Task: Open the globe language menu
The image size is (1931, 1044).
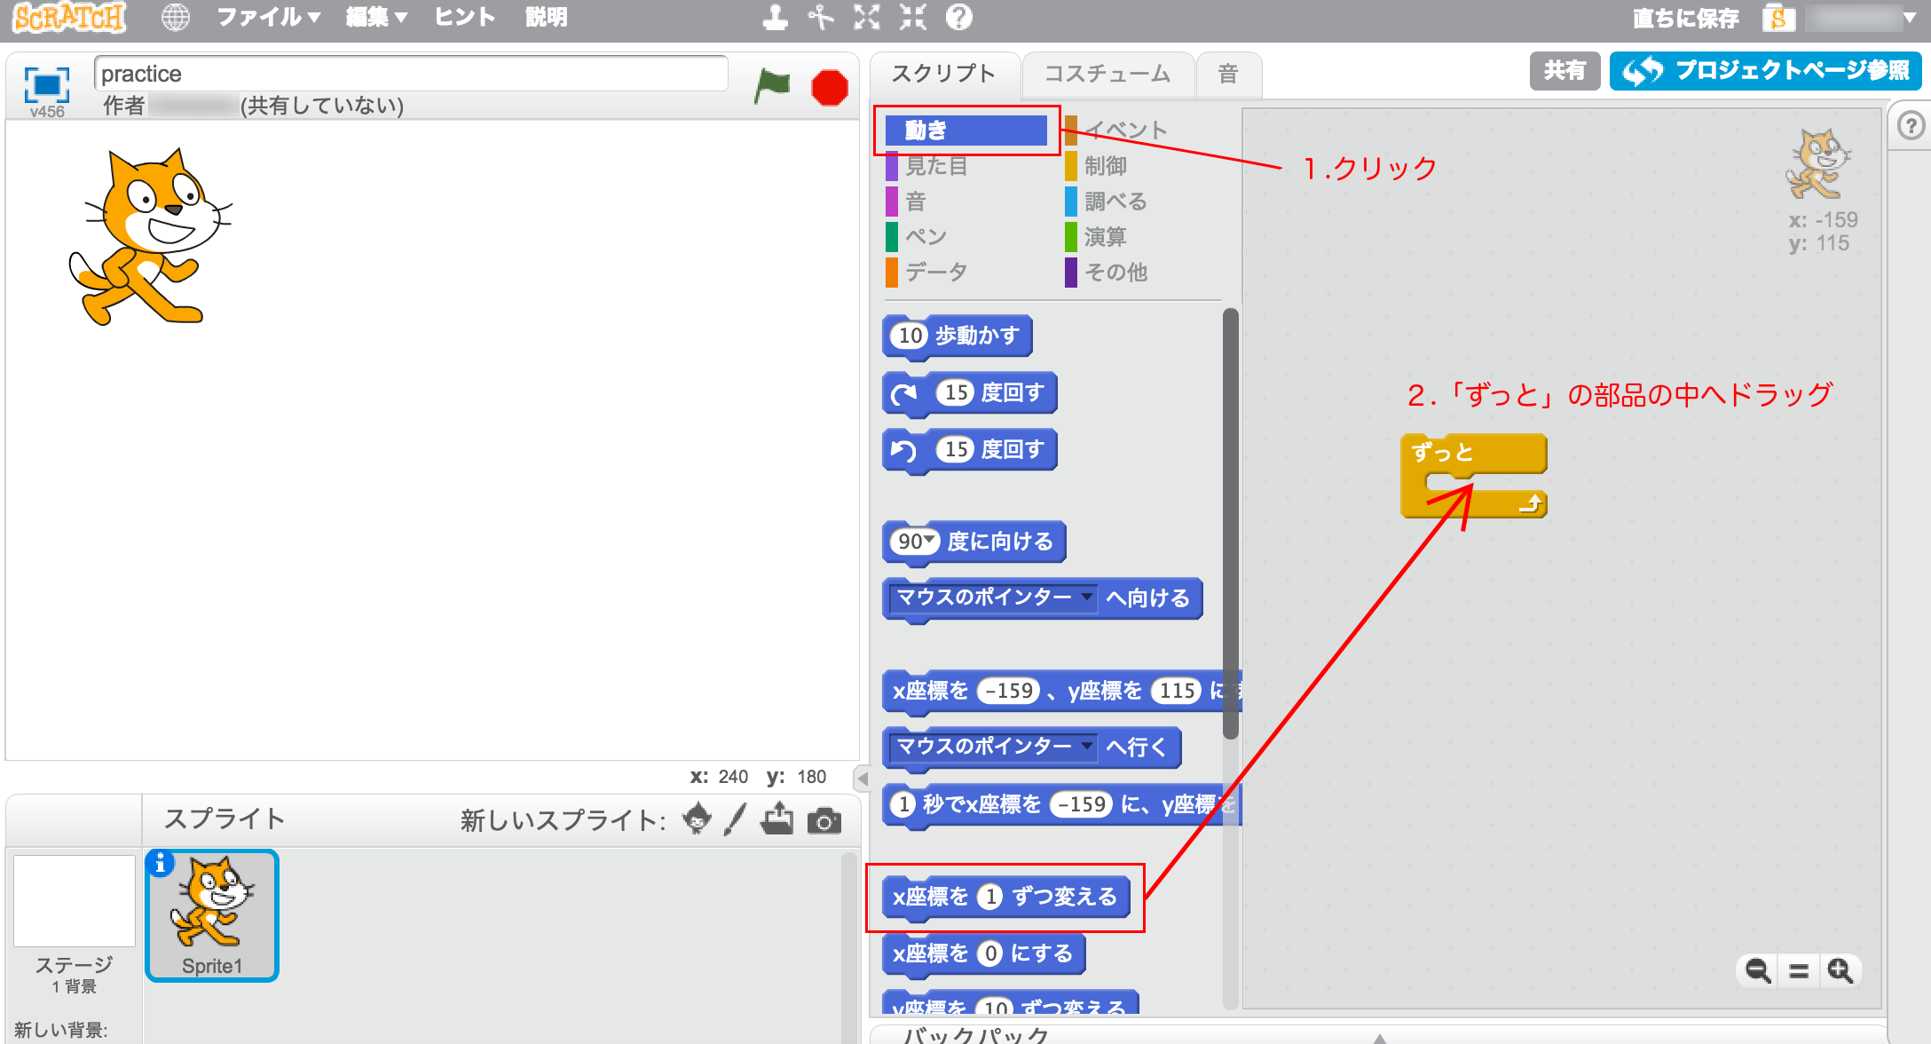Action: [176, 18]
